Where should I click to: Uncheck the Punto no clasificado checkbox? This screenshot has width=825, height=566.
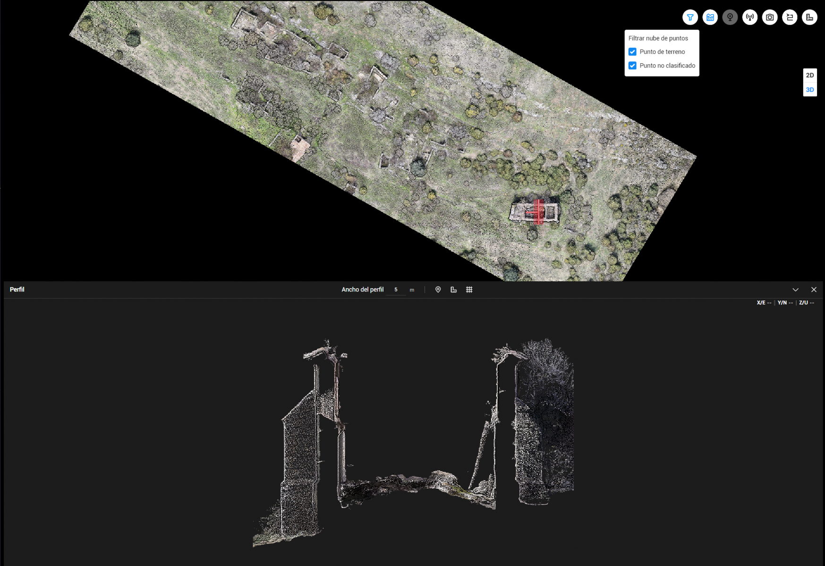point(632,66)
